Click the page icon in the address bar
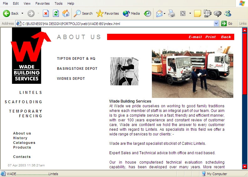 click(19, 23)
